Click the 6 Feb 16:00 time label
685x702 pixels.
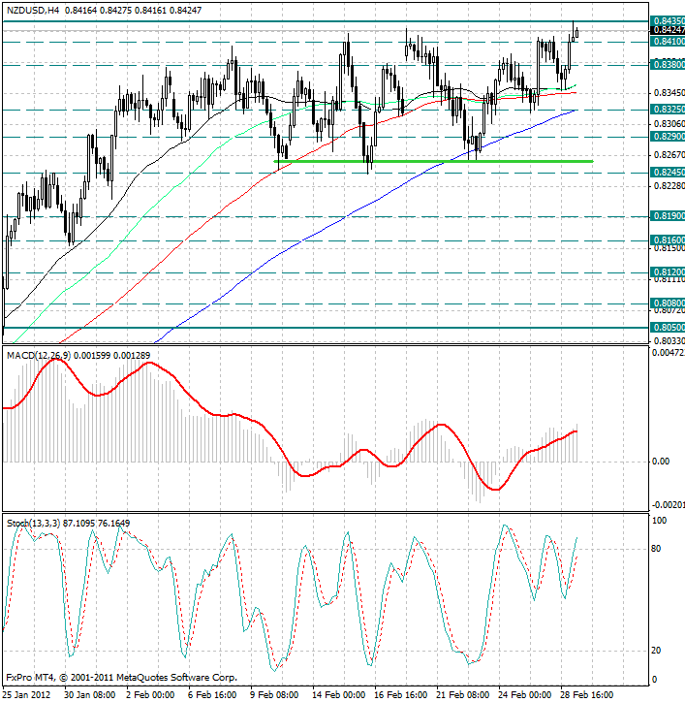click(212, 695)
